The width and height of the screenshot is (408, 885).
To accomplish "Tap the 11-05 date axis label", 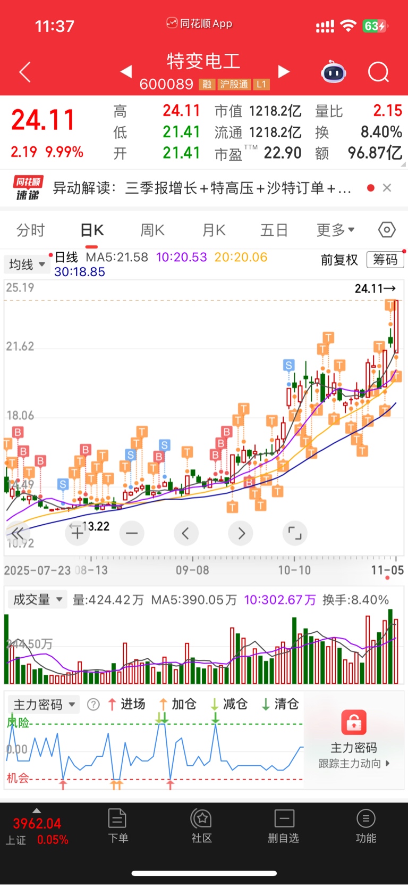I will click(x=387, y=570).
